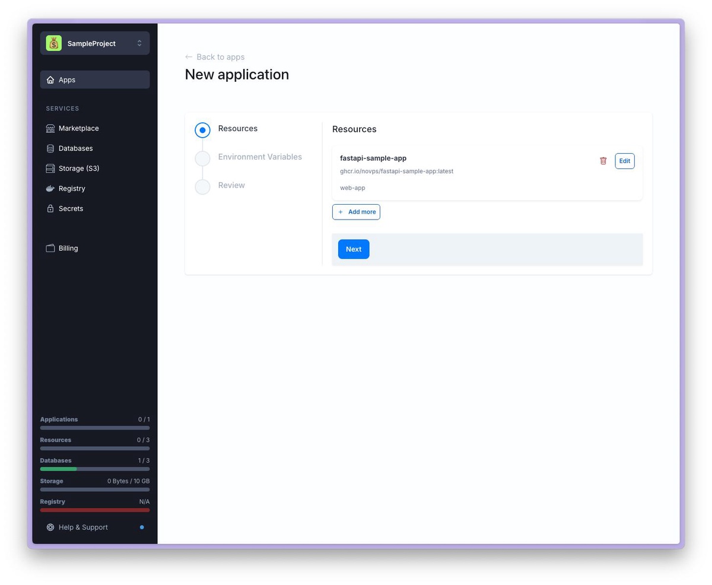Open the Apps sidebar menu item
712x585 pixels.
95,80
